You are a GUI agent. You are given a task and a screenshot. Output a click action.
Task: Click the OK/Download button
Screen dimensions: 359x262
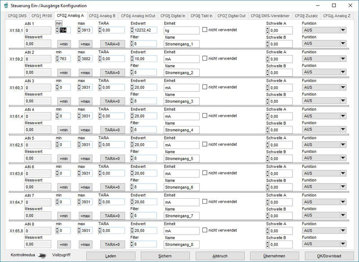point(329,256)
